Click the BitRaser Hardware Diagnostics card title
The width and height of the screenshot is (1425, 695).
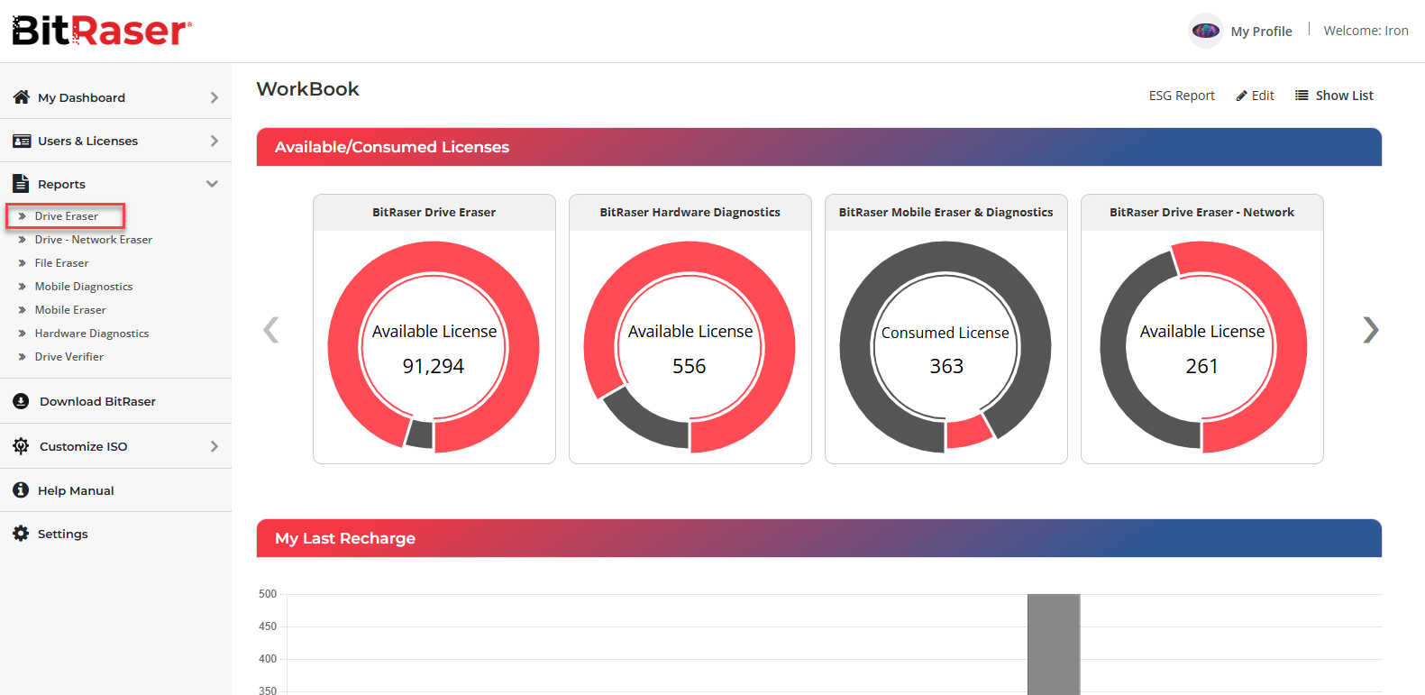pyautogui.click(x=690, y=213)
